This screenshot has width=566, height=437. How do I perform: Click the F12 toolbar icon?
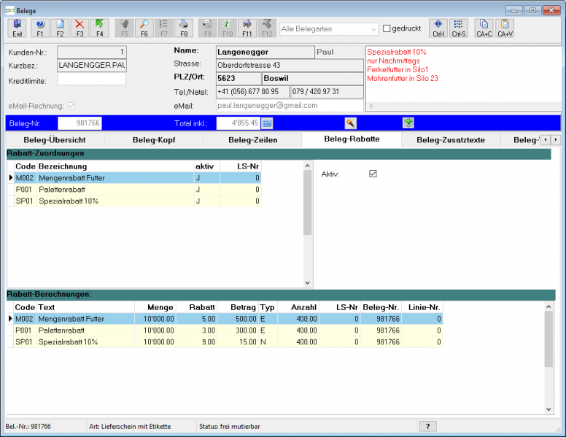pyautogui.click(x=267, y=28)
